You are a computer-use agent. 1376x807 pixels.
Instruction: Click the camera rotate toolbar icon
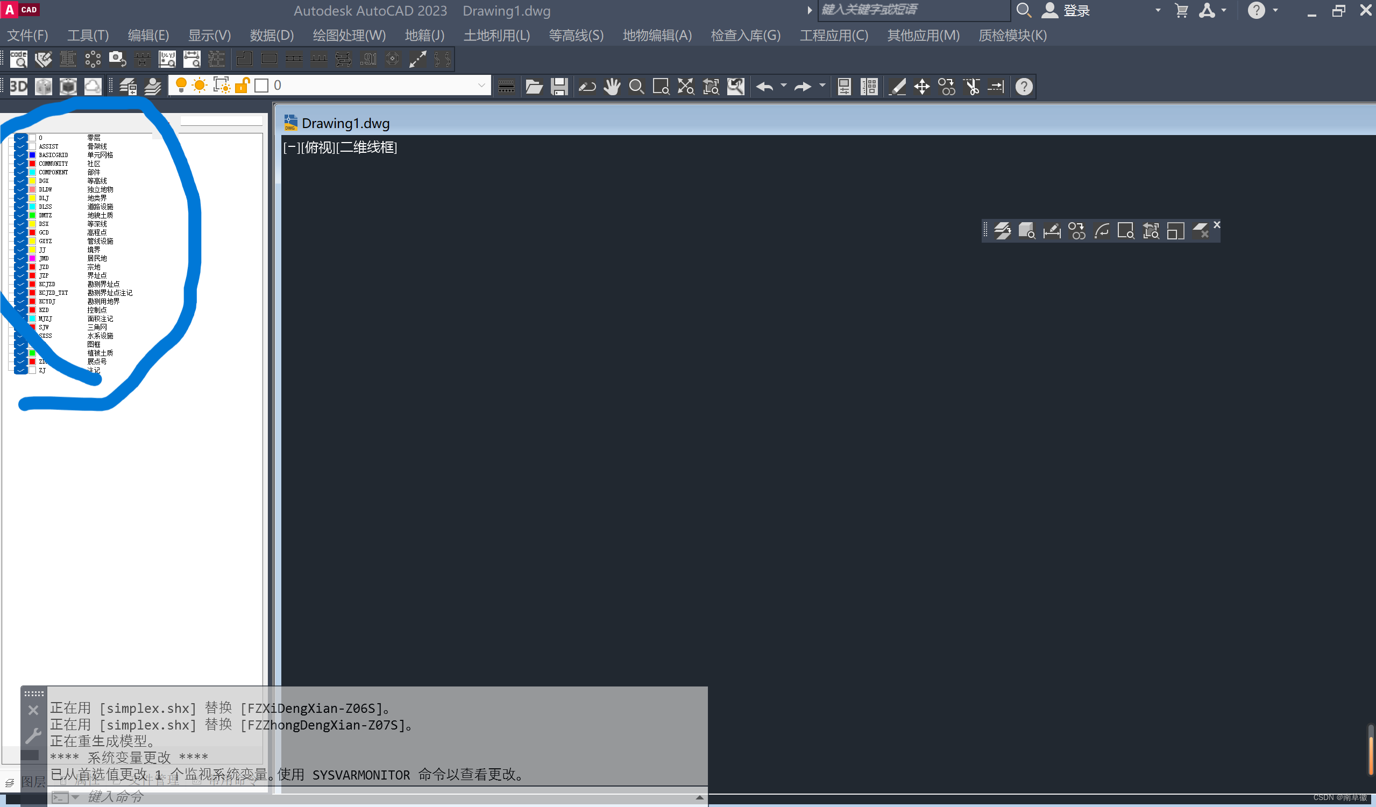click(117, 59)
